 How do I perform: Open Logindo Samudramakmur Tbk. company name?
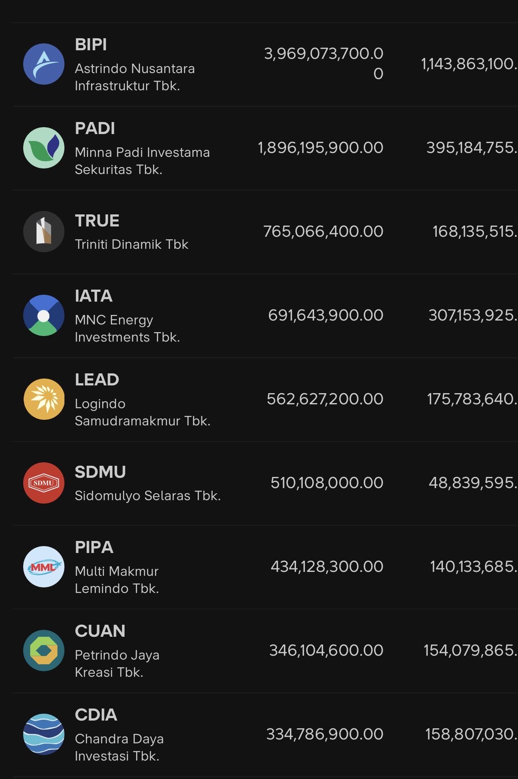[142, 412]
